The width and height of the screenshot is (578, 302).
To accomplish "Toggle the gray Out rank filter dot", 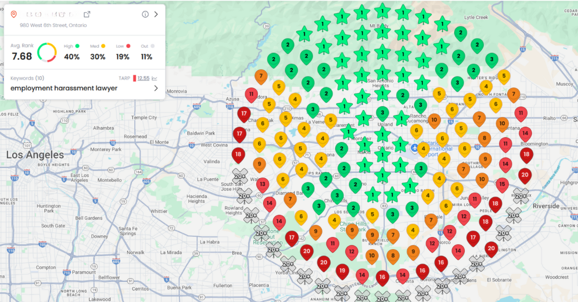I will pos(152,46).
